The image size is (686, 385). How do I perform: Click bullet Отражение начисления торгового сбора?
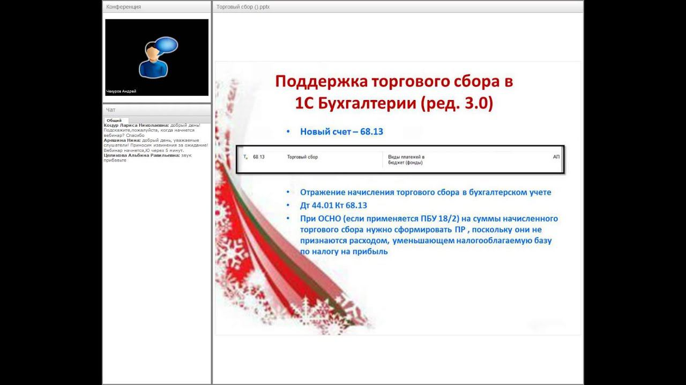pos(426,192)
